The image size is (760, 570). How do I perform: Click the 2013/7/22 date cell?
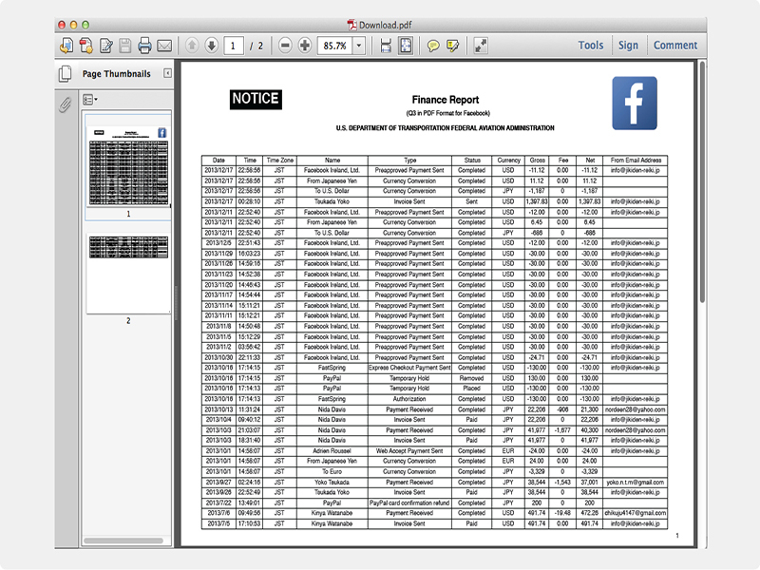[x=218, y=503]
